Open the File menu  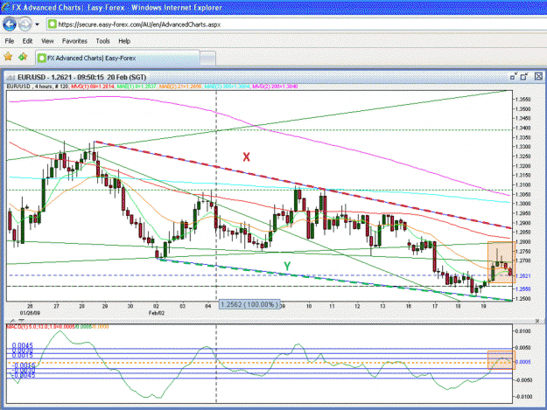coord(10,41)
